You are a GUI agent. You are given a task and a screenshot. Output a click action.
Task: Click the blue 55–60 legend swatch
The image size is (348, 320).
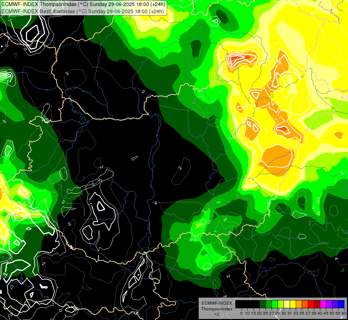(x=341, y=304)
